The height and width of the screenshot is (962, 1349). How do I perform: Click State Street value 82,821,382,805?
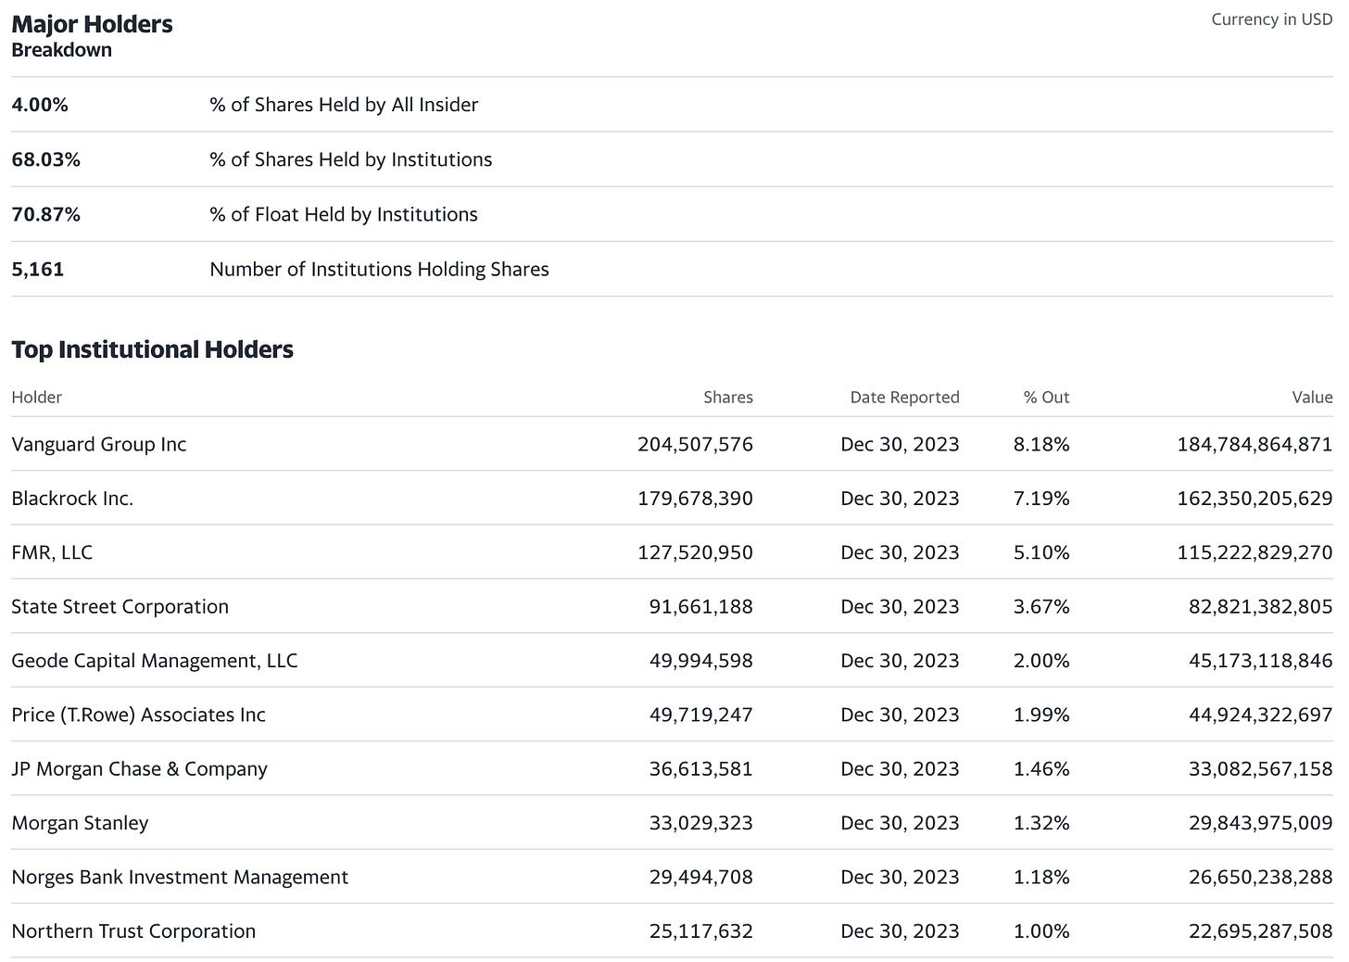(1260, 606)
